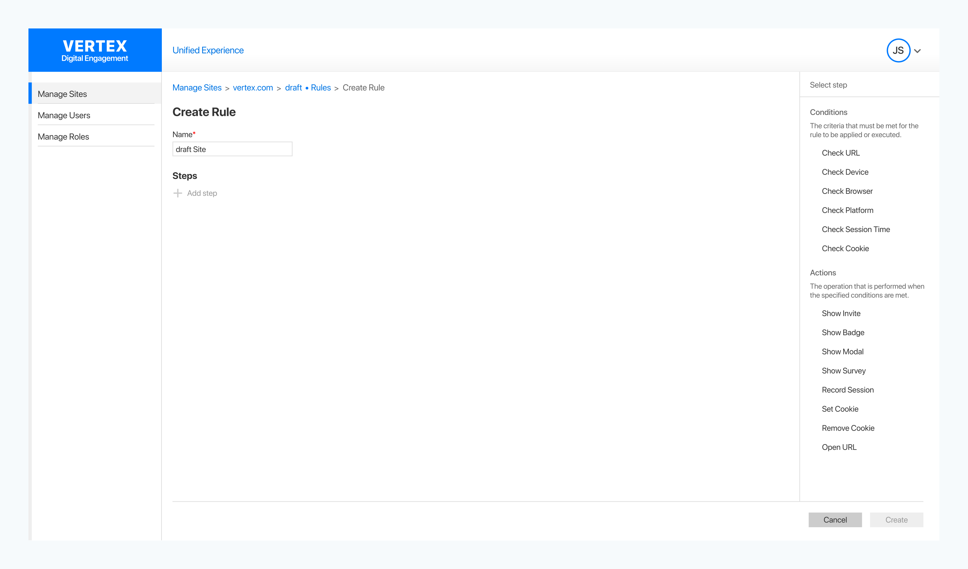968x569 pixels.
Task: Open Manage Users in the sidebar
Action: click(x=64, y=115)
